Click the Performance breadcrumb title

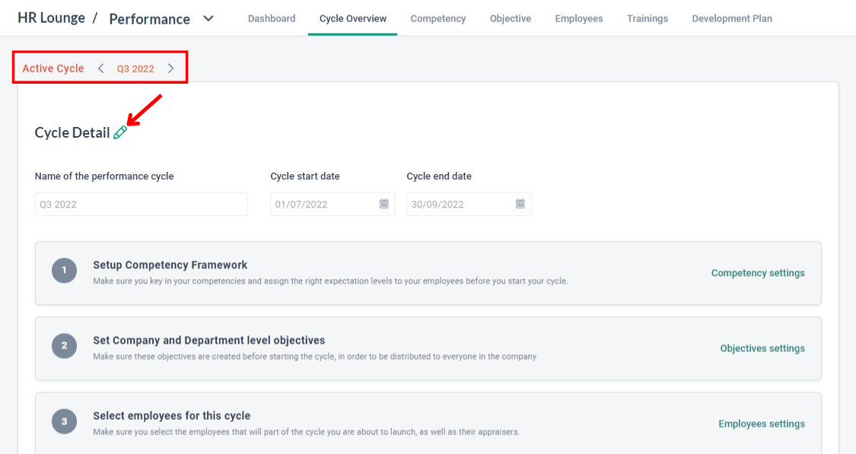pos(150,19)
